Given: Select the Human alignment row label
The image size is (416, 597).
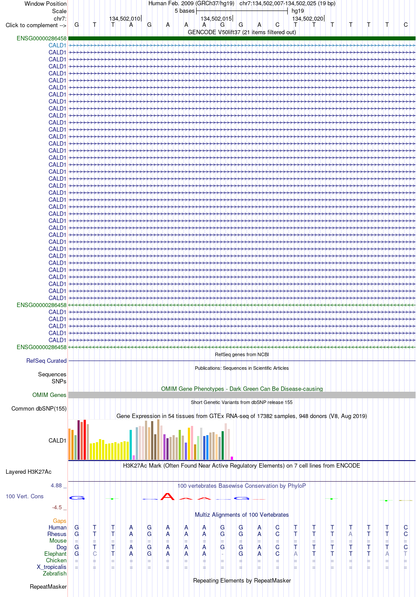Looking at the screenshot, I should coord(57,527).
